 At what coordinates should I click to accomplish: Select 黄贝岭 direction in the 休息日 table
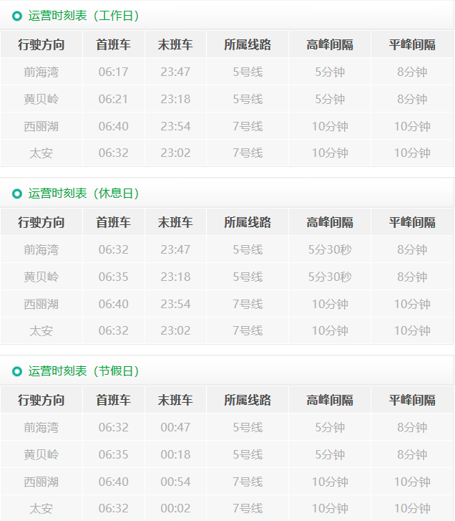click(x=41, y=277)
